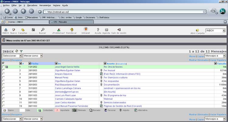The image size is (228, 122).
Task: Click the Print icon in the browser toolbar
Action: pyautogui.click(x=213, y=11)
